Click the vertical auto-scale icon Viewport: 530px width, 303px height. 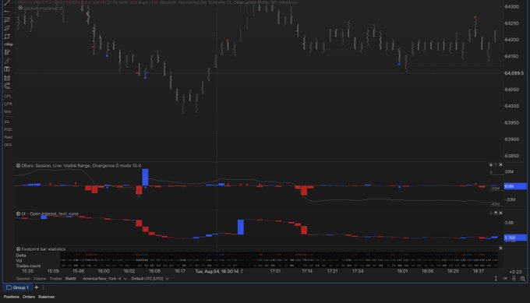496,279
